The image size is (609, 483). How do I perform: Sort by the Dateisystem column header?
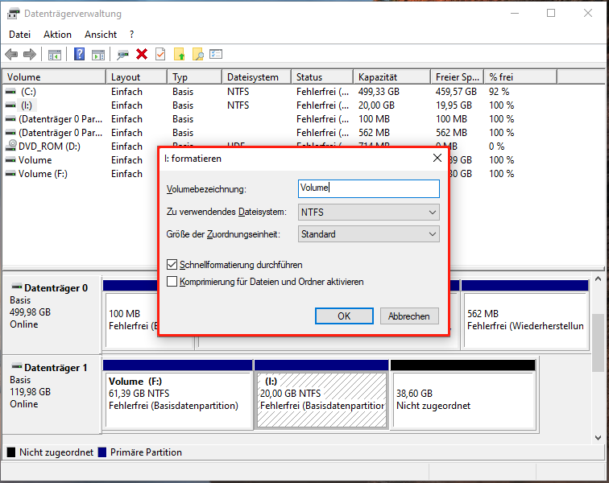tap(257, 76)
